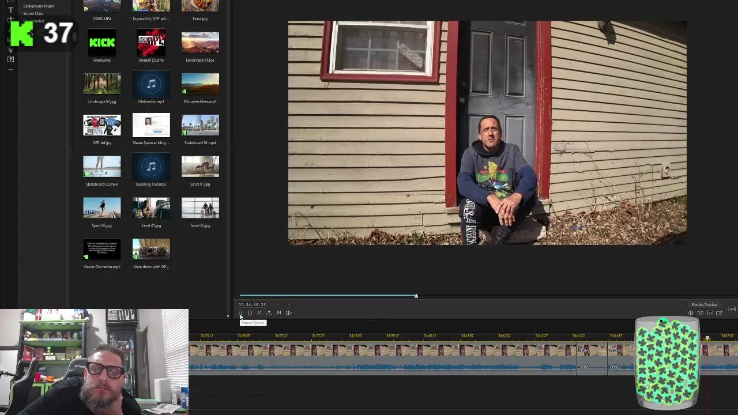Open the Title room T icon

[x=10, y=9]
